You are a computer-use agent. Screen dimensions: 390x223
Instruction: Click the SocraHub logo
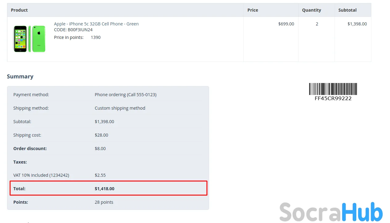click(331, 212)
